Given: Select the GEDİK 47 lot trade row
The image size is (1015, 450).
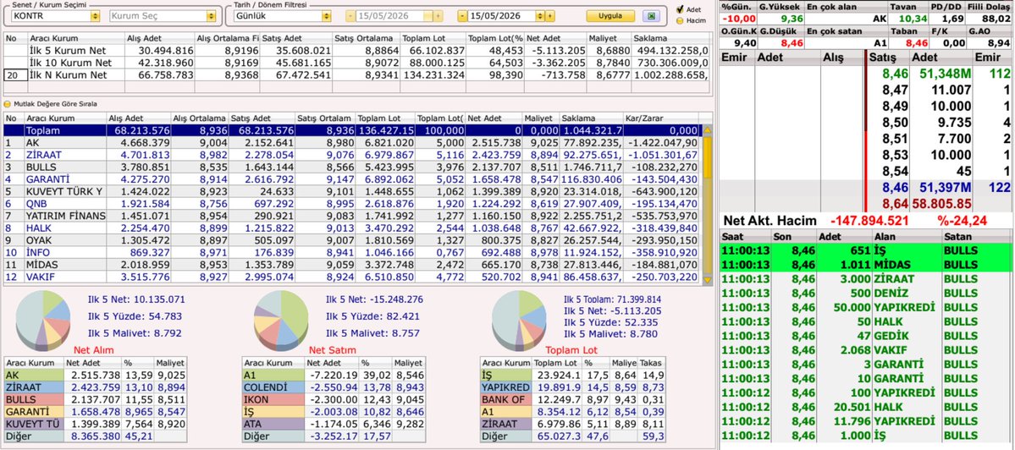Looking at the screenshot, I should pos(866,336).
